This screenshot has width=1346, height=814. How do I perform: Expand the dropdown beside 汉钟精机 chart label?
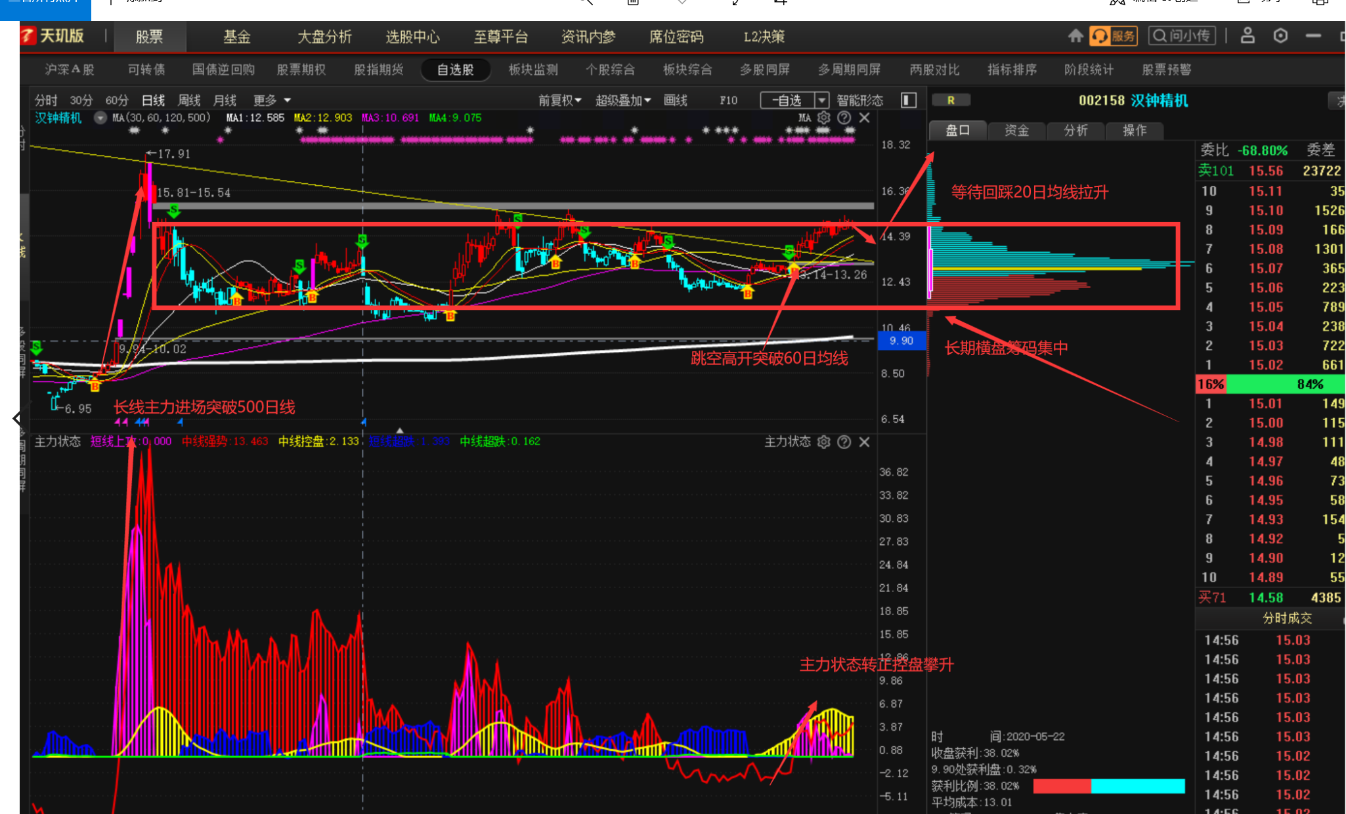pos(100,118)
